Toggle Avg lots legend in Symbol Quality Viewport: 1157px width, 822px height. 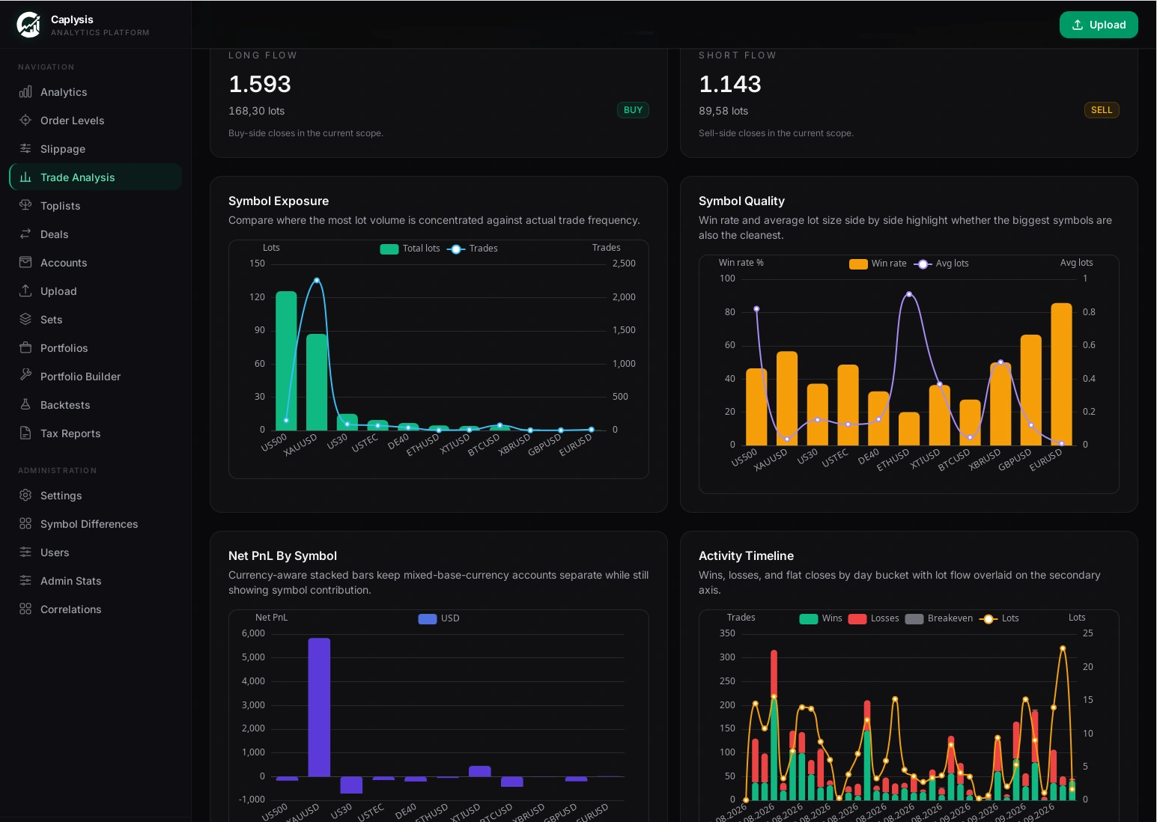coord(941,264)
